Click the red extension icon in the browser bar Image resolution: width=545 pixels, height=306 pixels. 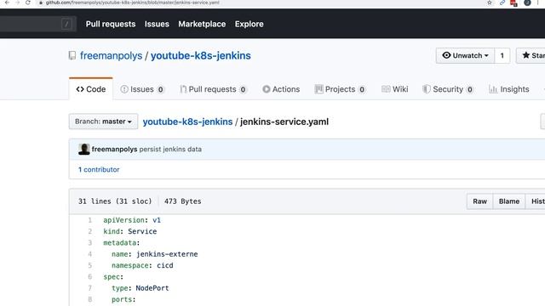513,3
